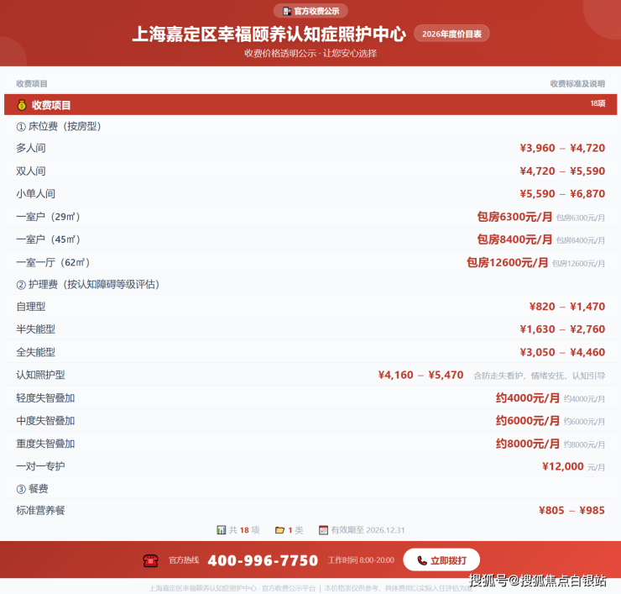This screenshot has height=594, width=621.
Task: Click the price ¥1,630 – ¥2,760
Action: (562, 329)
